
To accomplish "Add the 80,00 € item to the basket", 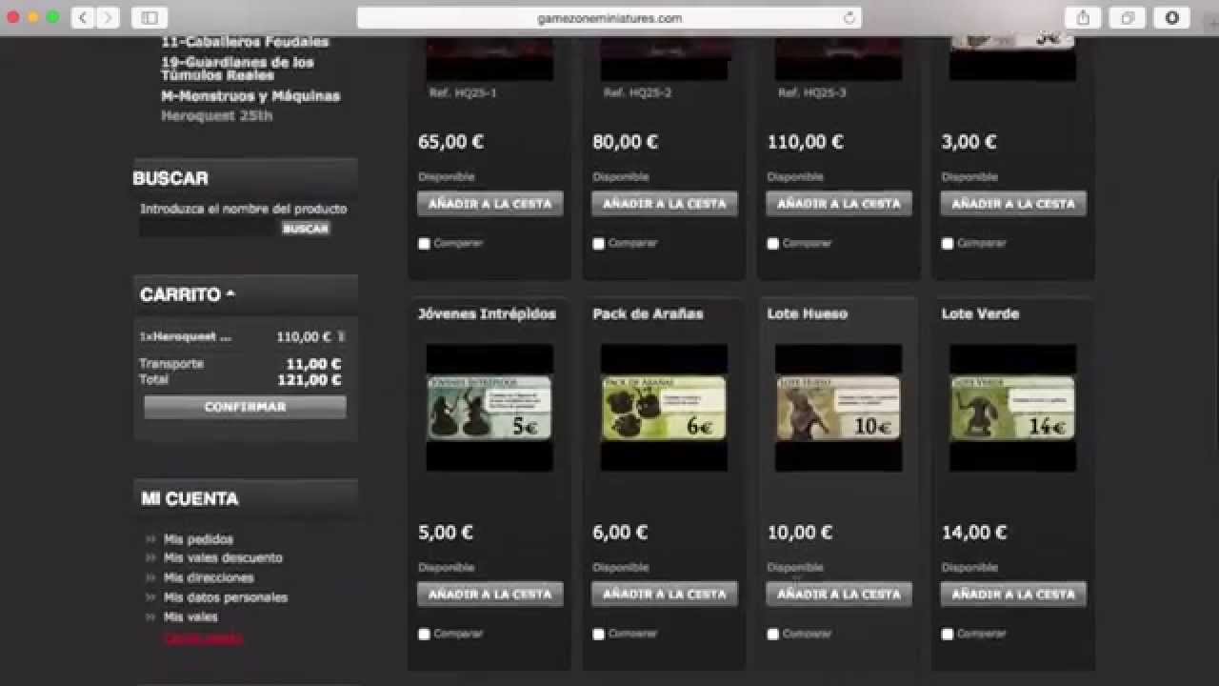I will pyautogui.click(x=664, y=204).
